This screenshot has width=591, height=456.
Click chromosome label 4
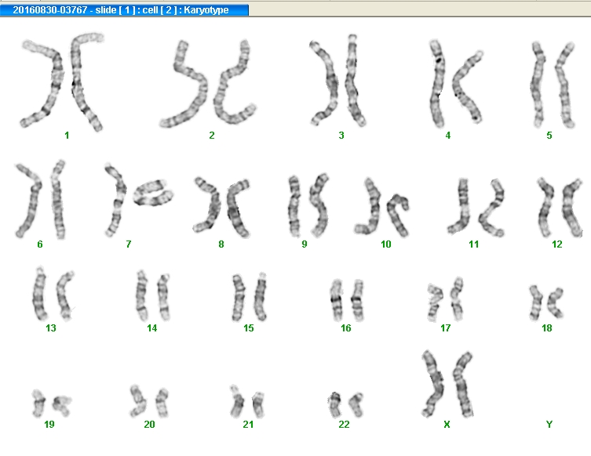[x=448, y=136]
